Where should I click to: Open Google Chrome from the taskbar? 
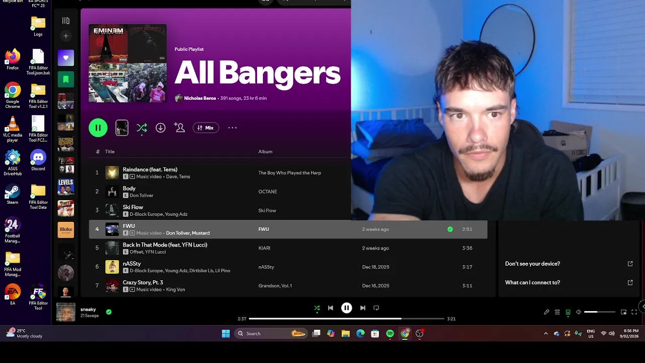[x=405, y=333]
